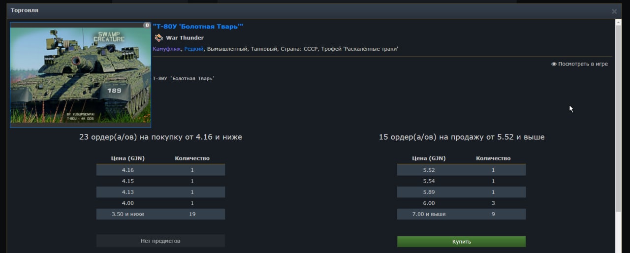The width and height of the screenshot is (630, 253).
Task: Click the item description T-80У 'Болотная Тварь'
Action: [x=184, y=78]
